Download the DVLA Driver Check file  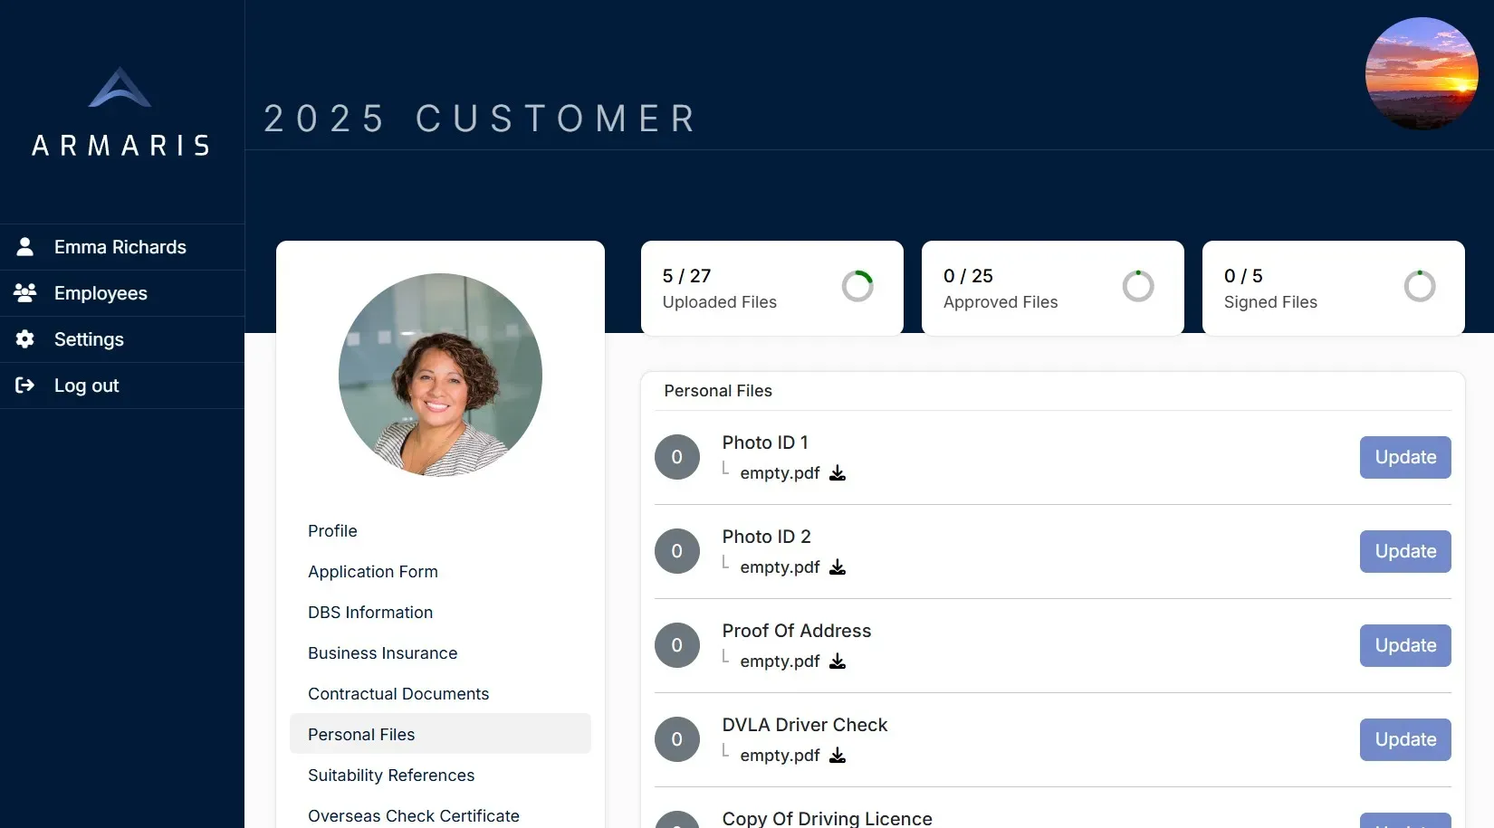(x=838, y=756)
